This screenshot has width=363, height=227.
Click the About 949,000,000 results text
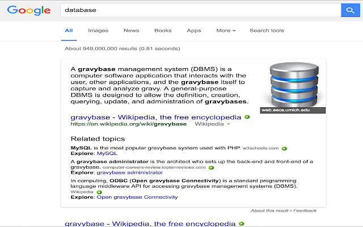(123, 49)
